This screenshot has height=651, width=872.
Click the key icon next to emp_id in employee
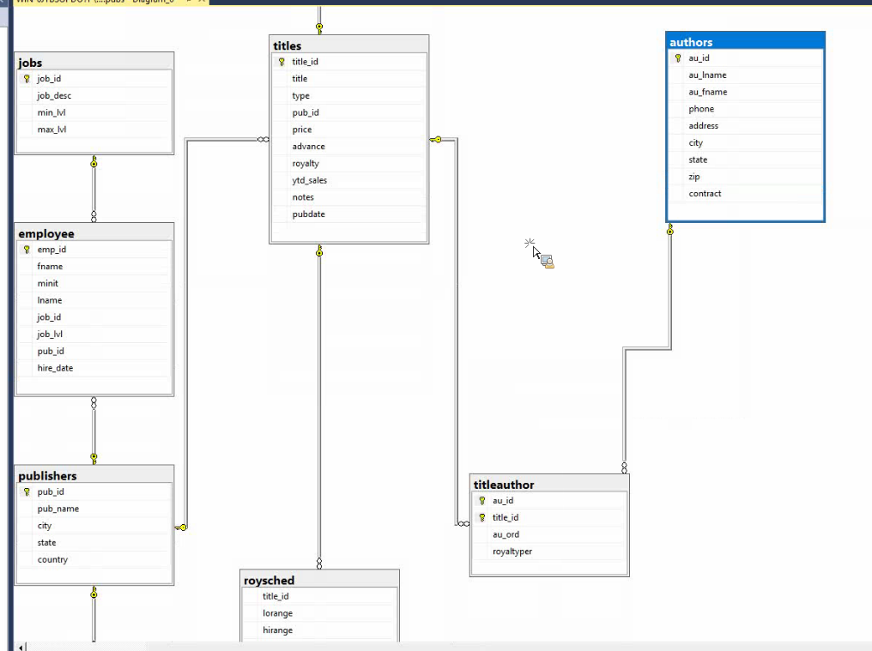27,250
